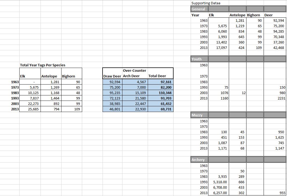The image size is (287, 196).
Task: Select Archery antelope value 289
Action: coord(237,177)
